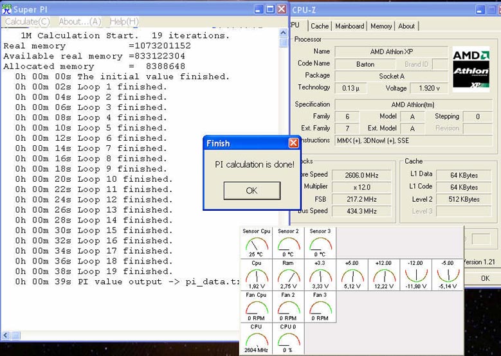Click the +3.3 voltage gauge
Screen dimensions: 501x356
tap(320, 274)
